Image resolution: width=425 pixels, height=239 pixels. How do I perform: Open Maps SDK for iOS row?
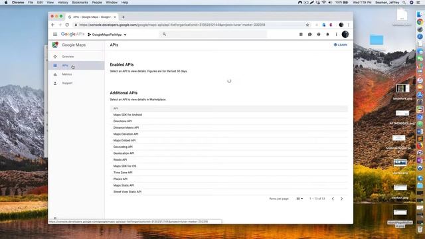click(228, 166)
